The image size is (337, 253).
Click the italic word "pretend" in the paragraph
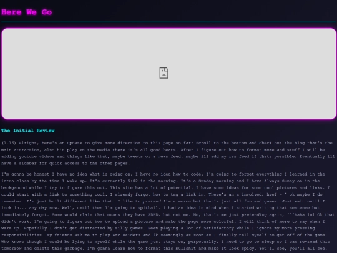(152, 201)
